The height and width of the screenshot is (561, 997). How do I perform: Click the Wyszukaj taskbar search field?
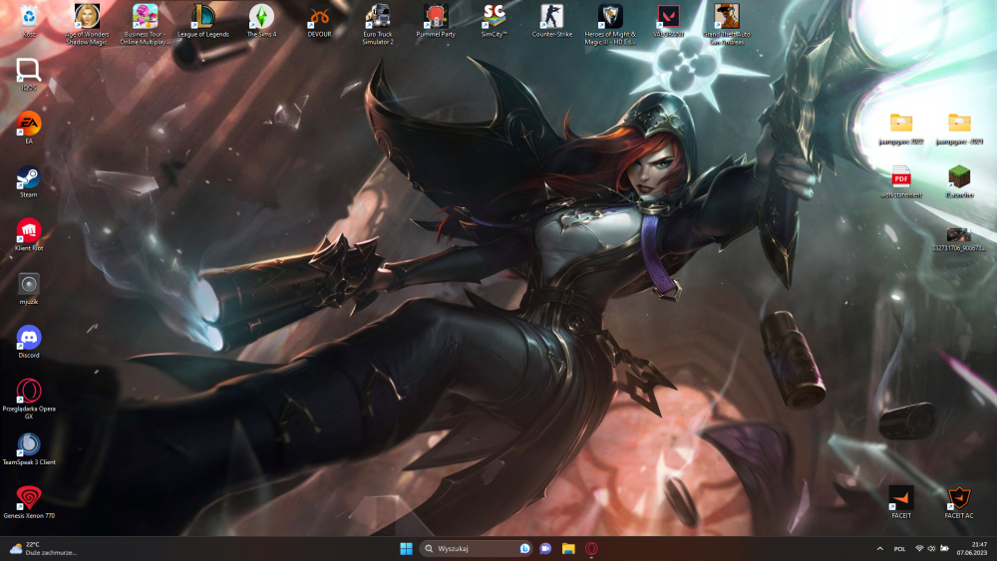click(476, 548)
